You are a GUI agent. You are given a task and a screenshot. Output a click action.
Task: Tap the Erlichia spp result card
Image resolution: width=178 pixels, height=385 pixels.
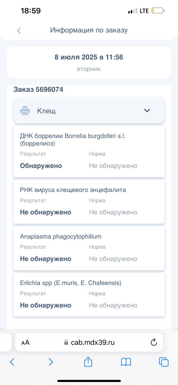click(89, 295)
